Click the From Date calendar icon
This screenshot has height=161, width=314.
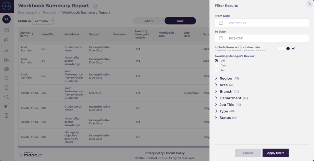[221, 23]
